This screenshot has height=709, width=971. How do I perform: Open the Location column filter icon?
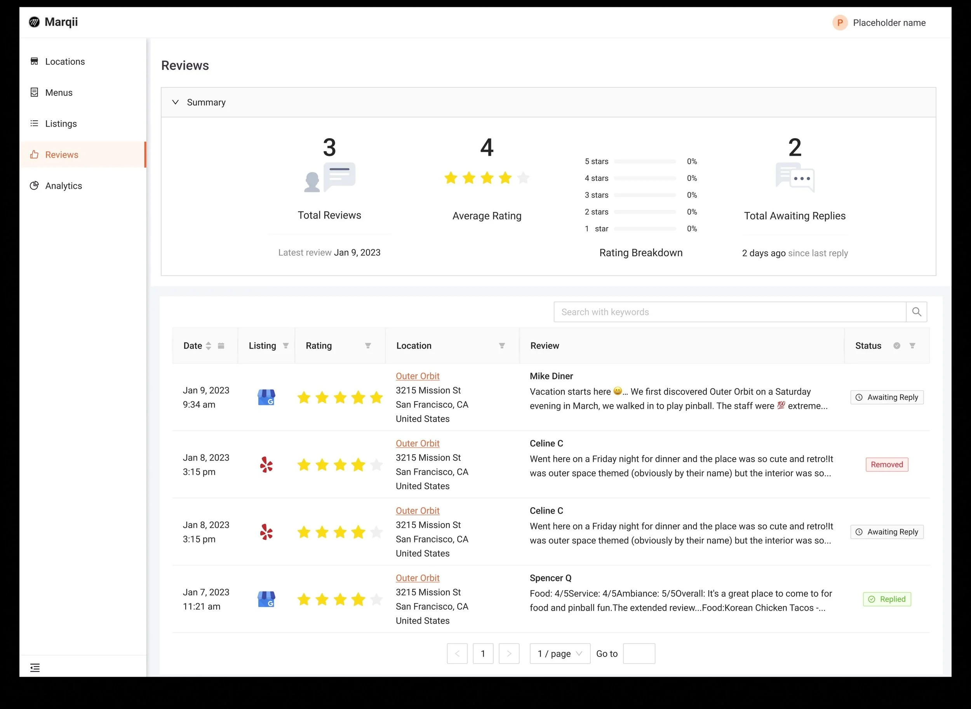click(x=502, y=346)
